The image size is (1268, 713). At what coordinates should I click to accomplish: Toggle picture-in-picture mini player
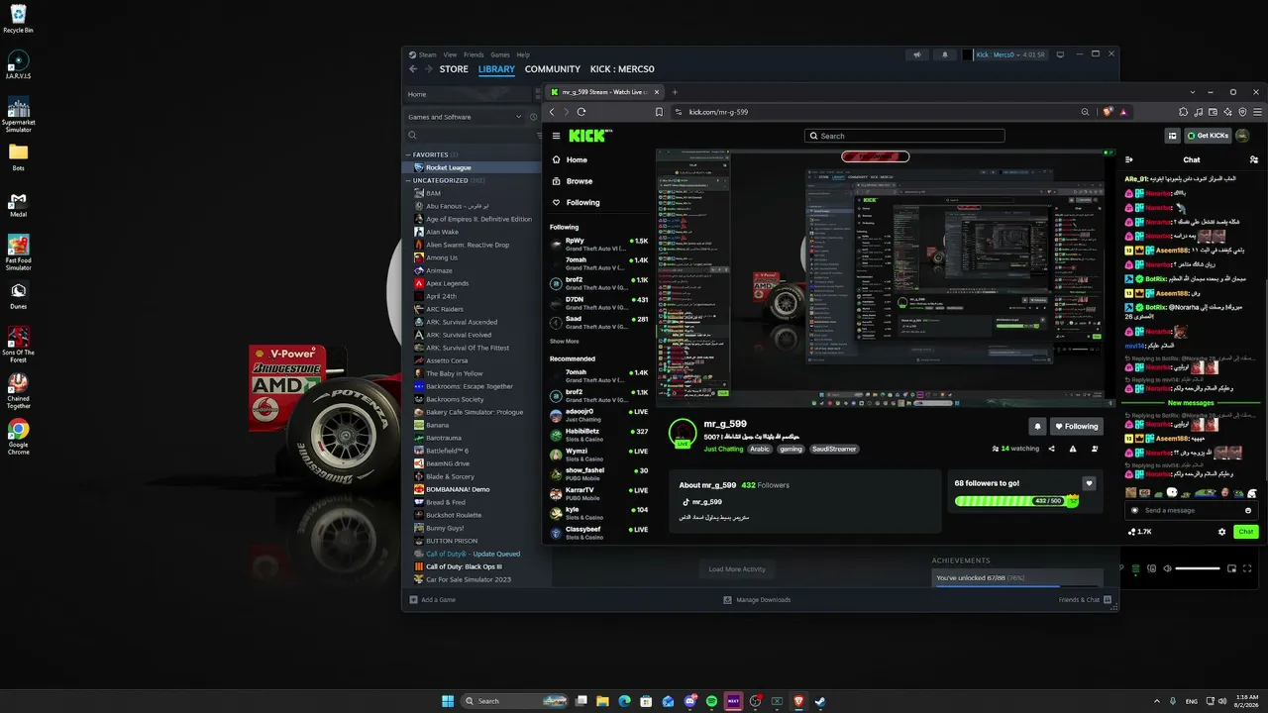[x=1231, y=568]
